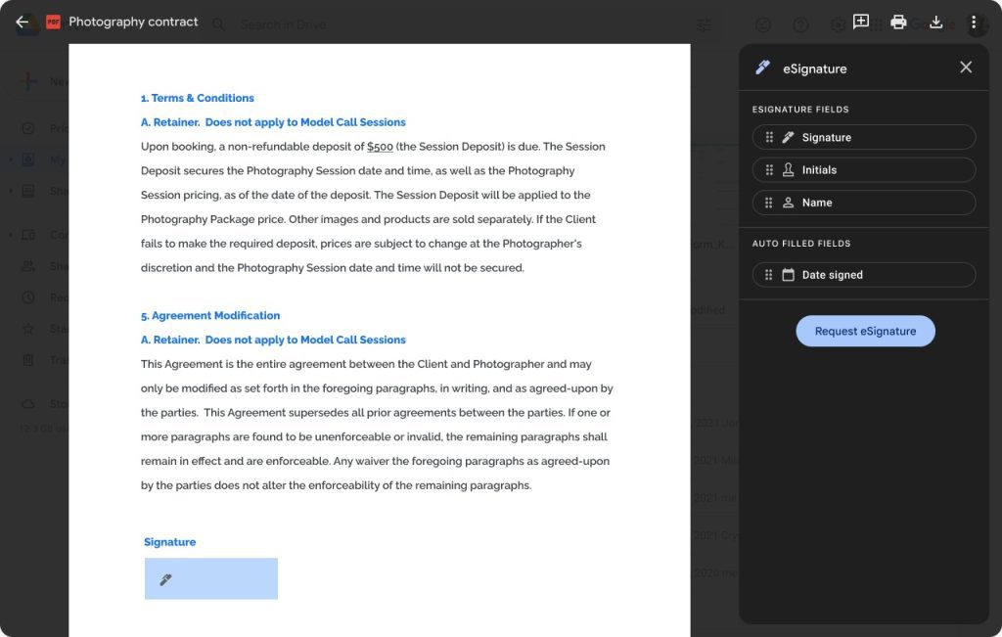Image resolution: width=1002 pixels, height=637 pixels.
Task: Print the Photography contract
Action: (898, 22)
